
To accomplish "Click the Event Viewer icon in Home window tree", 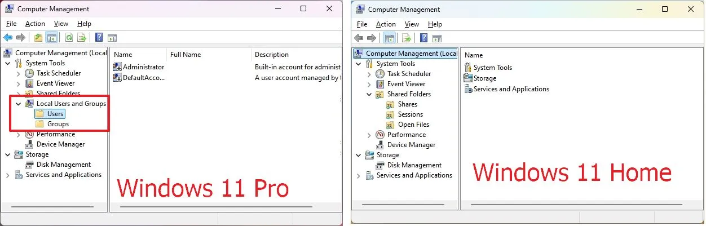I will 381,84.
